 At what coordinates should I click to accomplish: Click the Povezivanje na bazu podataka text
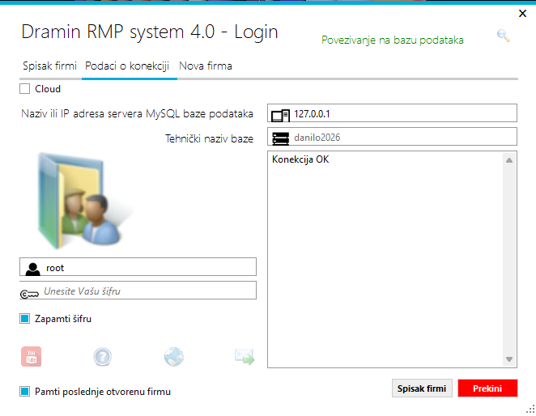point(393,40)
